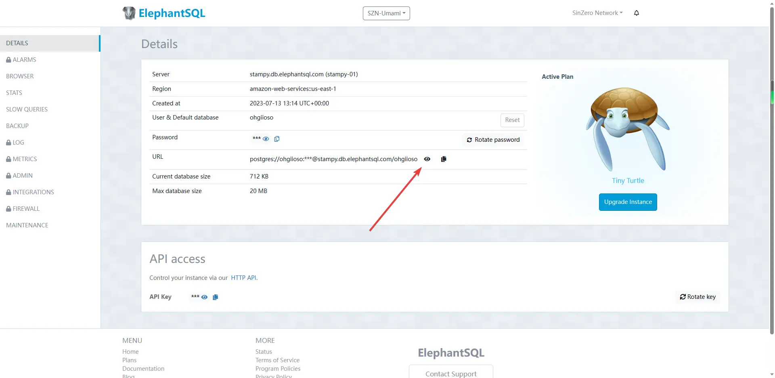This screenshot has height=378, width=775.
Task: Select the current database size 712 KB
Action: tap(259, 176)
